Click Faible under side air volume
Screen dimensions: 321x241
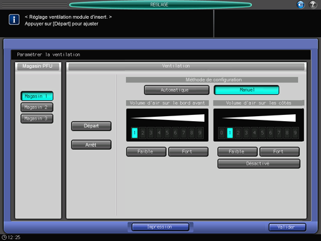click(x=237, y=152)
